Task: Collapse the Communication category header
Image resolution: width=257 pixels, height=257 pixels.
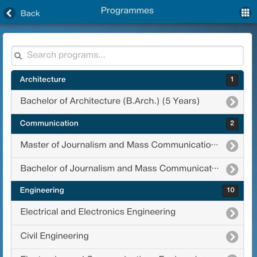Action: (x=127, y=124)
